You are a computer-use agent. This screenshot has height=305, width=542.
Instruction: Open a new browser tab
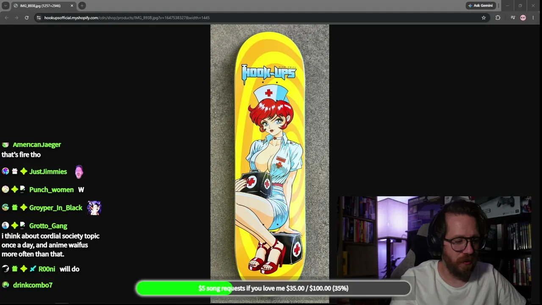pos(82,6)
